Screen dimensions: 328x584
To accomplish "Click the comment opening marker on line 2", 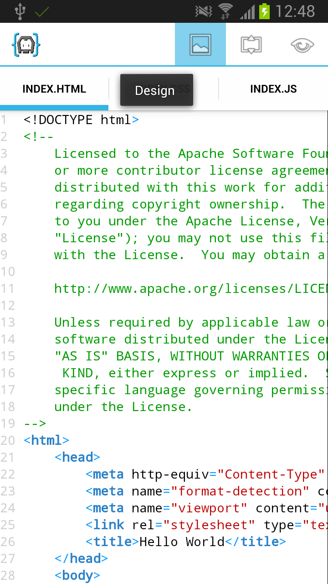I will [x=39, y=137].
